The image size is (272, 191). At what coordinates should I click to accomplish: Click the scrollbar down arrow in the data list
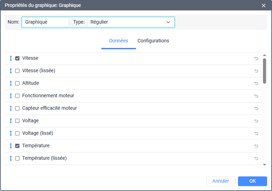point(264,165)
